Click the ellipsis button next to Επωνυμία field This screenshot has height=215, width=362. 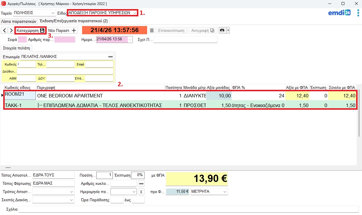coord(111,56)
